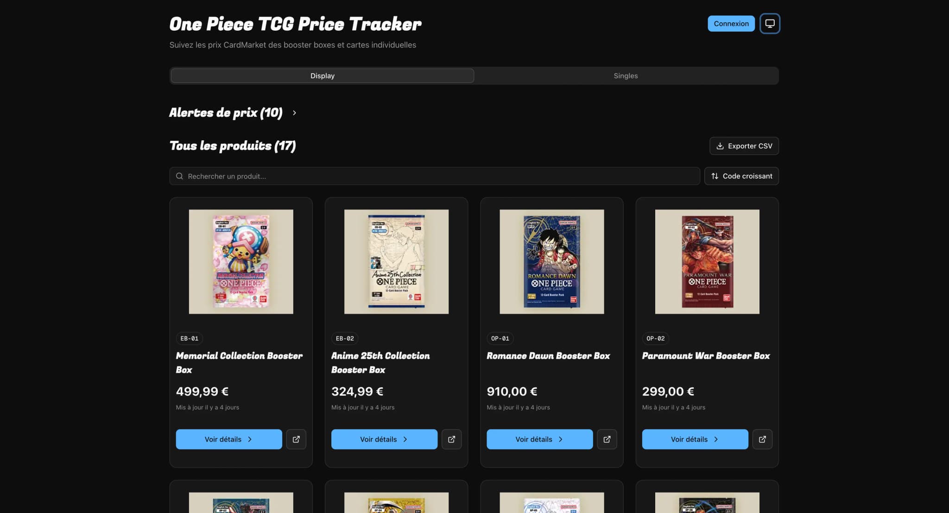Select the Display tab
This screenshot has width=949, height=513.
pos(323,76)
